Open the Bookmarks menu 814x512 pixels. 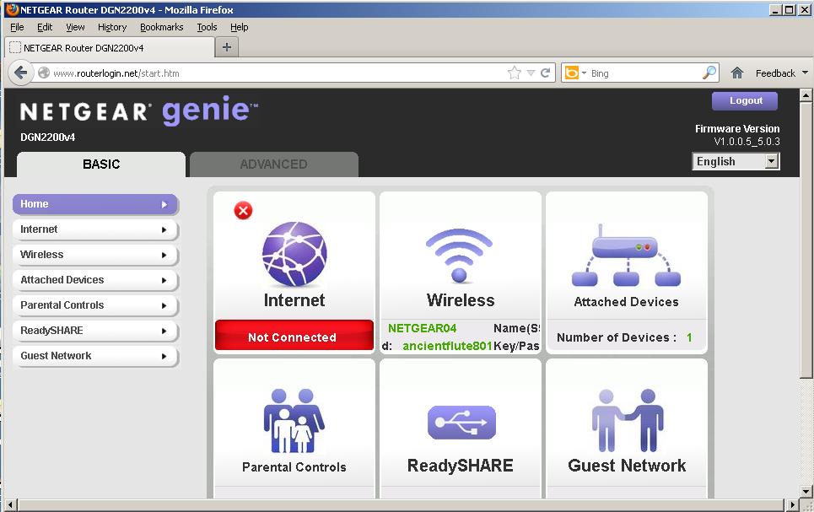coord(161,27)
